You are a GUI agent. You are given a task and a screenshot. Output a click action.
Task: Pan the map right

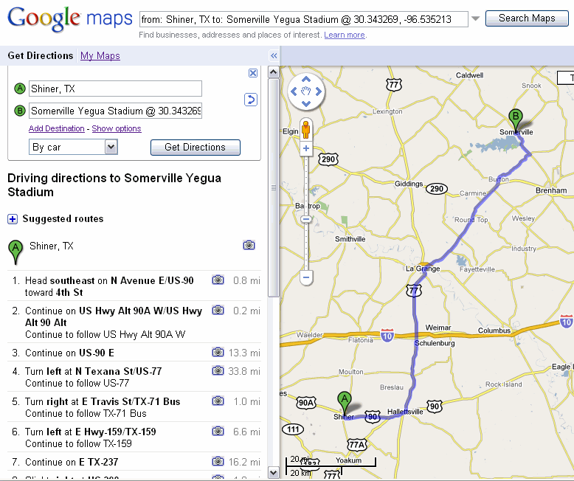click(319, 91)
